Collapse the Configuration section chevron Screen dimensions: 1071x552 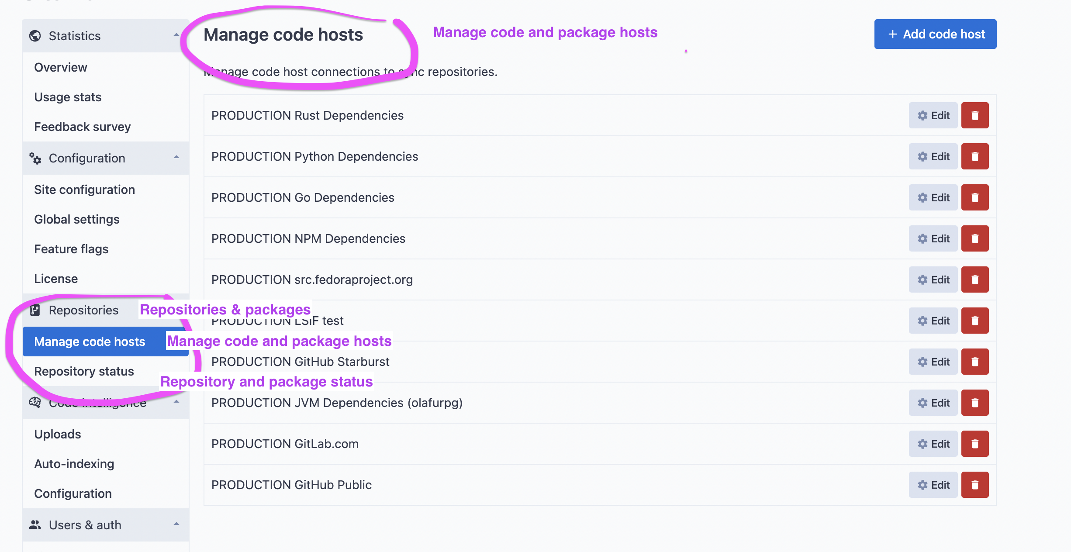[176, 157]
